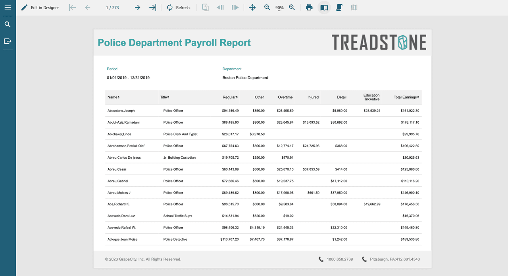Open the 90% zoom level dropdown
The height and width of the screenshot is (276, 508).
(x=279, y=8)
